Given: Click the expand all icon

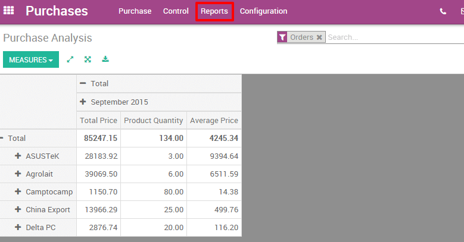Looking at the screenshot, I should click(x=88, y=59).
